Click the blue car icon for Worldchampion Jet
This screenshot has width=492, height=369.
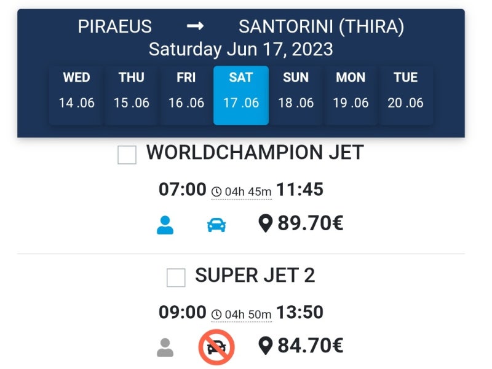click(x=216, y=225)
